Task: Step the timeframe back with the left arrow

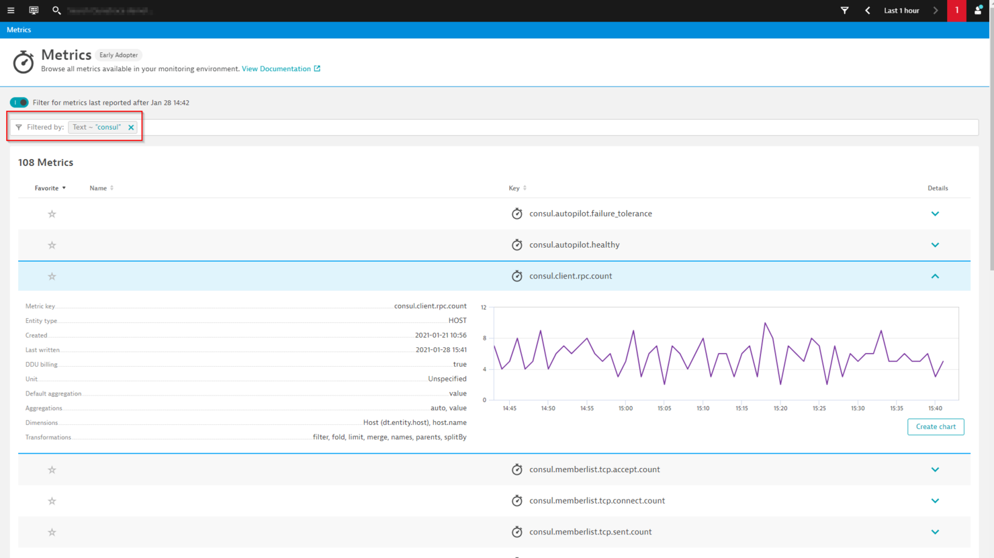Action: (867, 10)
